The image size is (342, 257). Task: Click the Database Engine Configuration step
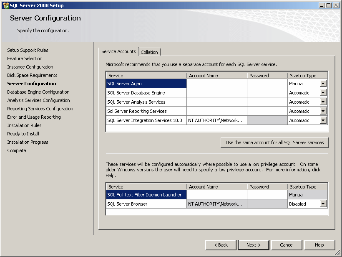(38, 92)
